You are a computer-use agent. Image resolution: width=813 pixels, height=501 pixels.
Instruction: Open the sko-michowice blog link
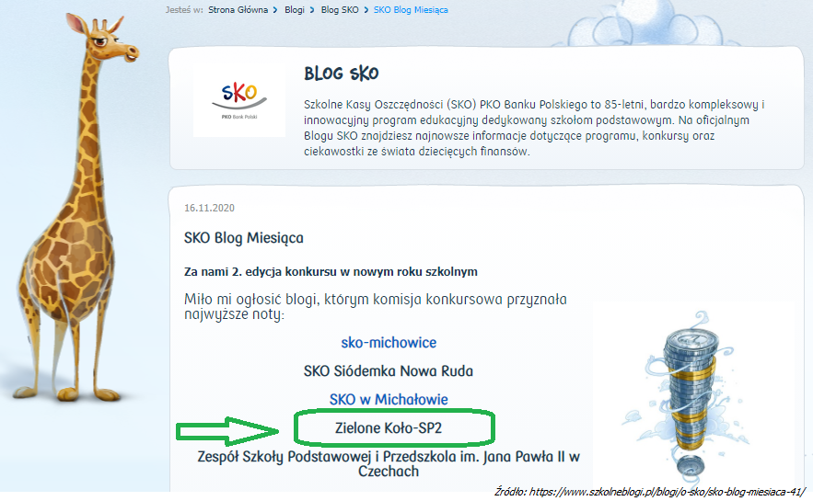389,343
